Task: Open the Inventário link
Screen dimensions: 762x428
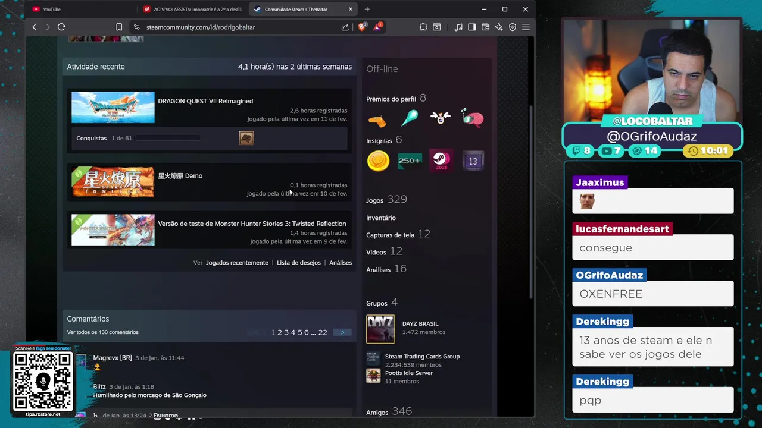Action: 381,218
